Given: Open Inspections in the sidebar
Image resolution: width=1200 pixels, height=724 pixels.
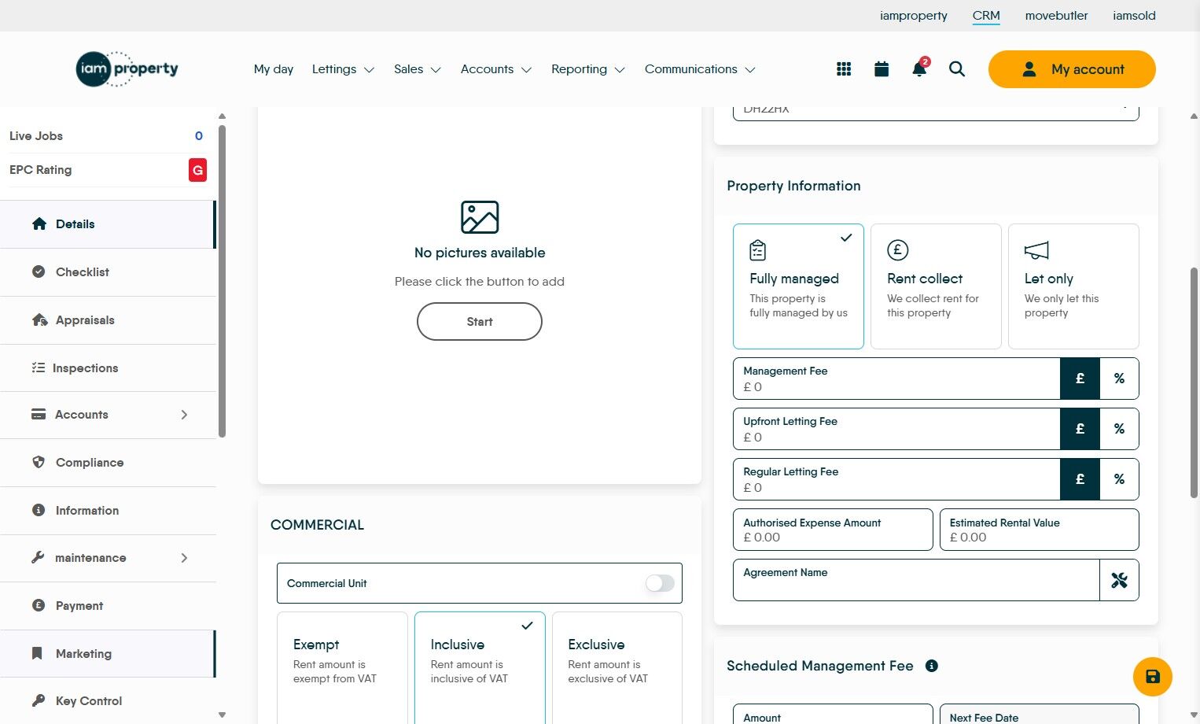Looking at the screenshot, I should [108, 368].
